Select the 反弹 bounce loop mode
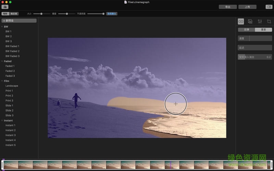274x171 pixels. pyautogui.click(x=247, y=30)
